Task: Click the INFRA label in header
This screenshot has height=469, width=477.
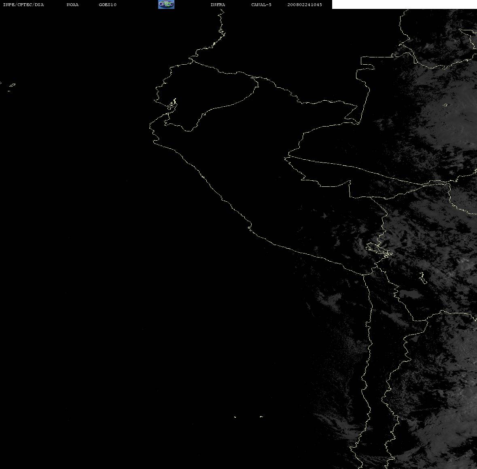Action: 218,4
